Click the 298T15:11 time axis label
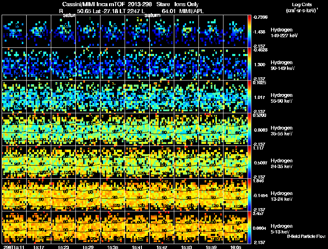This screenshot has height=249, width=328. (x=14, y=247)
